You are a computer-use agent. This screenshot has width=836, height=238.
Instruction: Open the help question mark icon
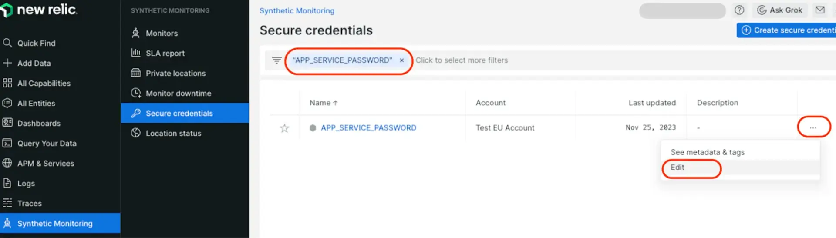[x=739, y=10]
